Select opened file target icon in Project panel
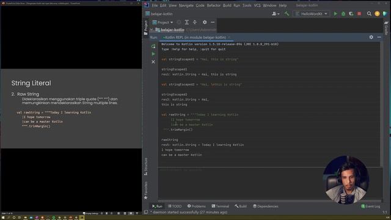391x220 pixels. (179, 22)
